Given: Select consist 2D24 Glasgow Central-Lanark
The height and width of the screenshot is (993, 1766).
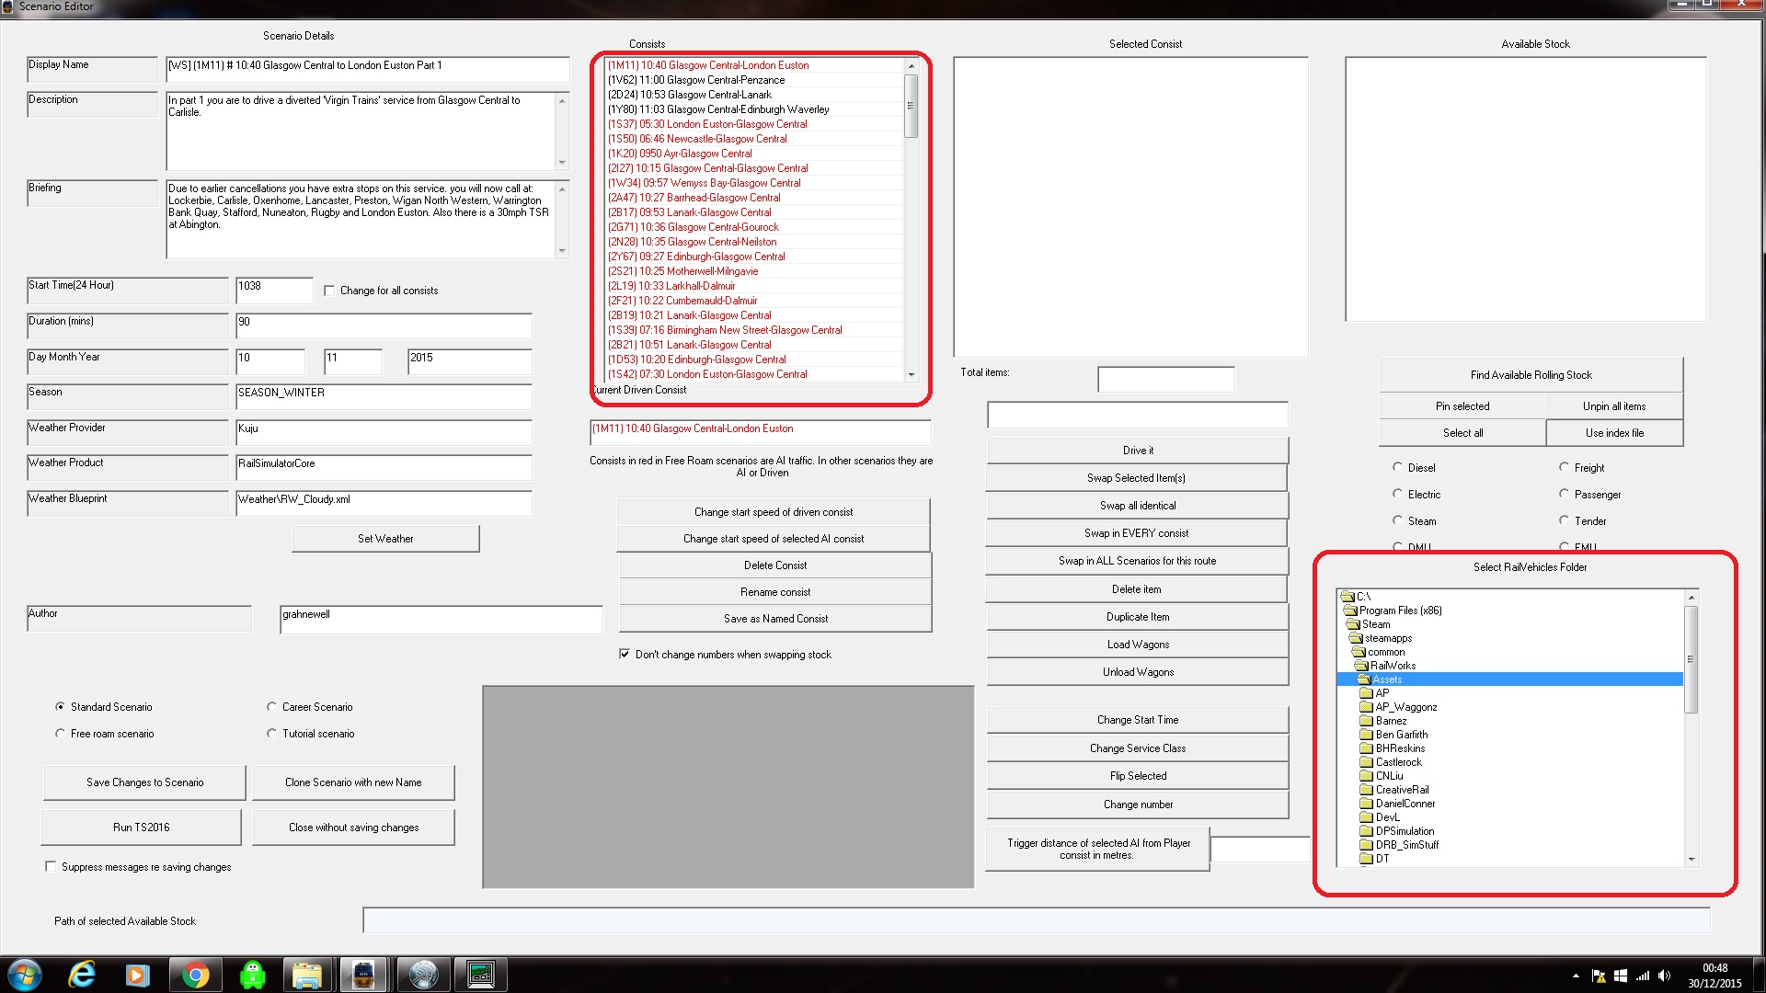Looking at the screenshot, I should 690,95.
